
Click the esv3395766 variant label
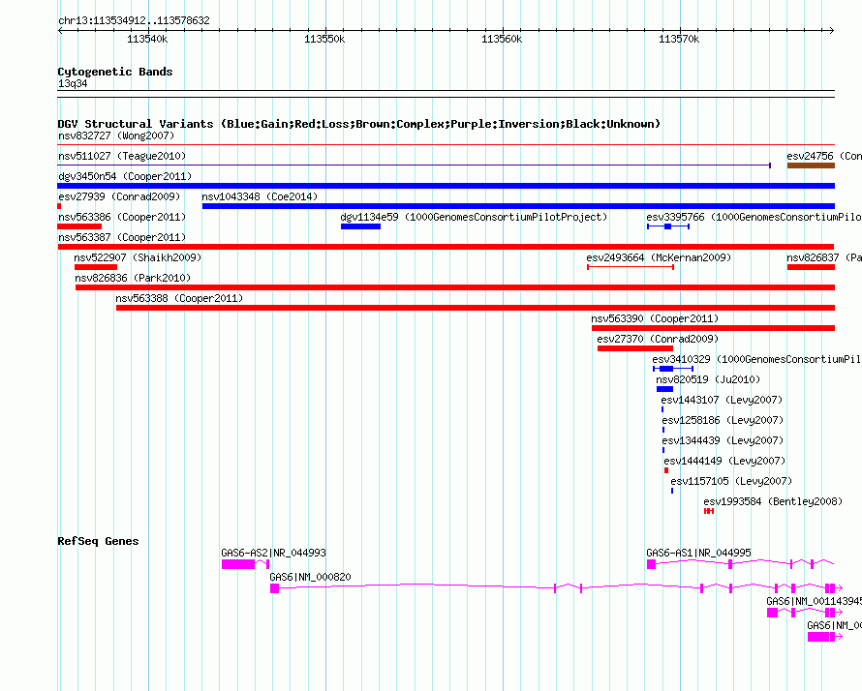click(754, 217)
